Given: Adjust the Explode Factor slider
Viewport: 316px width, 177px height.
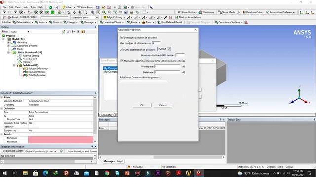Looking at the screenshot, I should [54, 17].
